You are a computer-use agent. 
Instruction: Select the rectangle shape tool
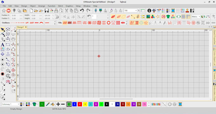[x=8, y=45]
